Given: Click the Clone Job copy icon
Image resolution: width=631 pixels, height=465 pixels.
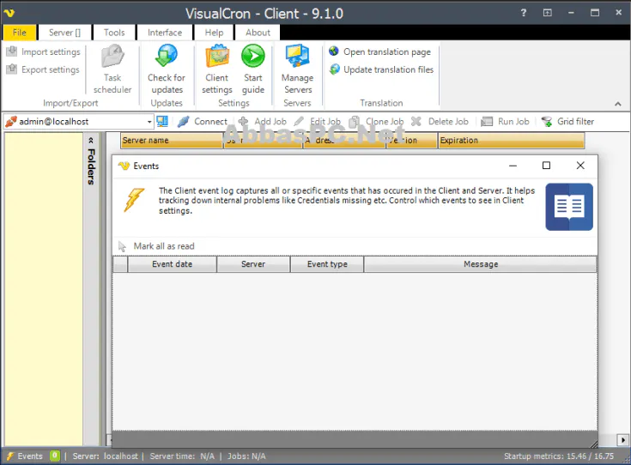Looking at the screenshot, I should point(354,122).
